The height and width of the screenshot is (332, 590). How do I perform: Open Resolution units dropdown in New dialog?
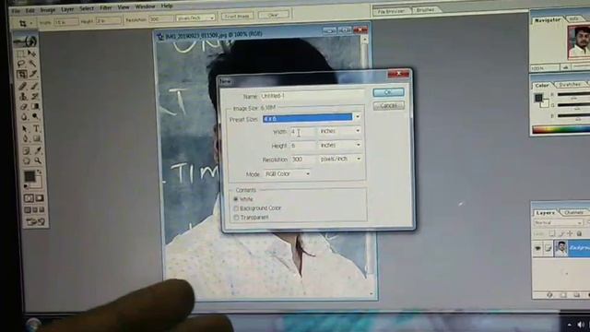coord(359,159)
